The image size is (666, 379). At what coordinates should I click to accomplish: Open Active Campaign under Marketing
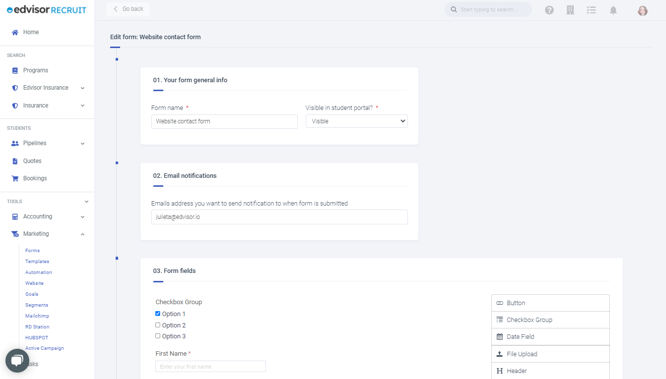(45, 348)
